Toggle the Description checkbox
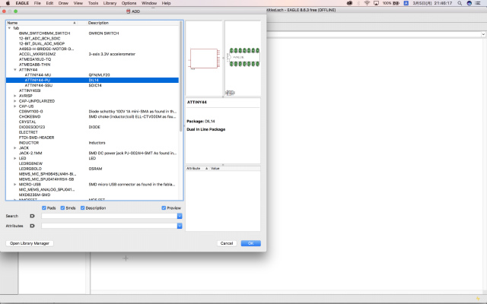 83,207
